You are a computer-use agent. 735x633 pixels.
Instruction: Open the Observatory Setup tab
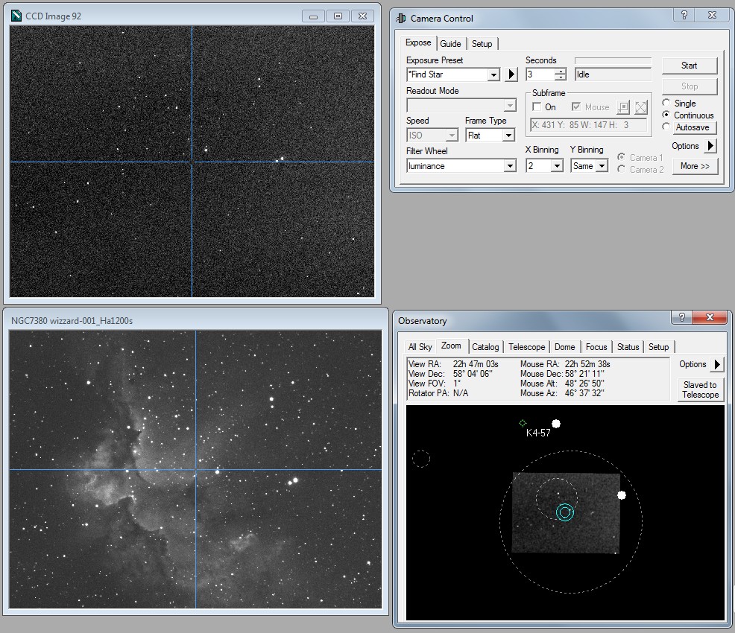[659, 347]
